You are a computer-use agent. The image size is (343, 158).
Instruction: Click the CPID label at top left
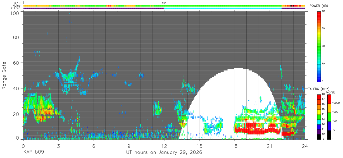(x=17, y=3)
